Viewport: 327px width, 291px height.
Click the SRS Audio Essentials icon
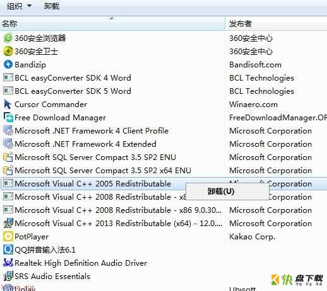point(8,277)
